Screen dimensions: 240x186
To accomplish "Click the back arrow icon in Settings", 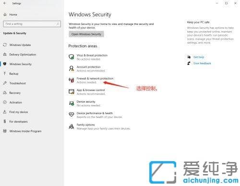I will tap(5, 3).
